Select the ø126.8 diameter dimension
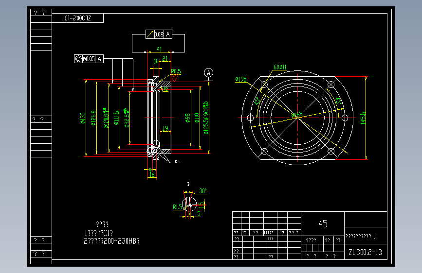 (x=93, y=118)
